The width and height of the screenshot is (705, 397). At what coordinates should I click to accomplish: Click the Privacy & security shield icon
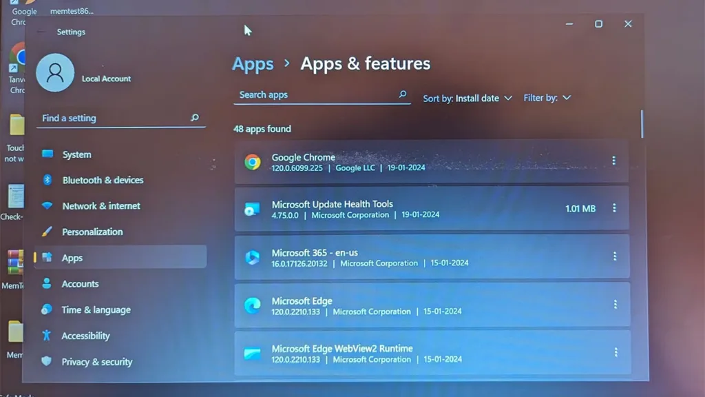click(46, 361)
